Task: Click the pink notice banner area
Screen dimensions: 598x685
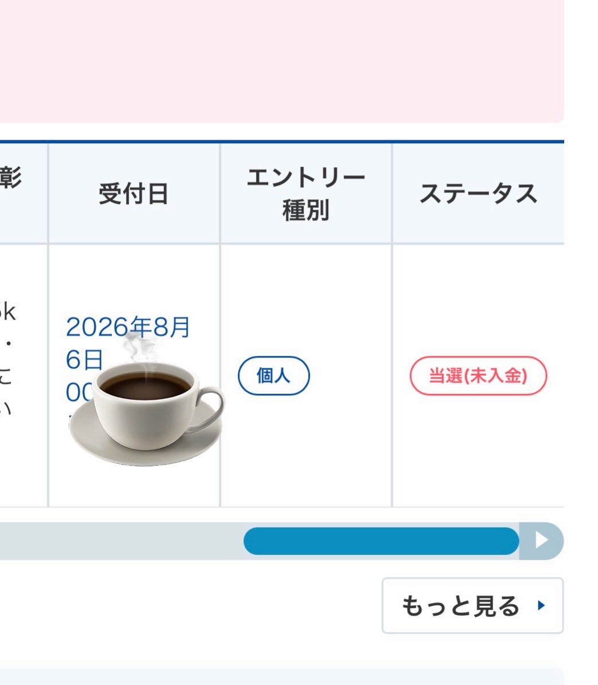Action: point(282,61)
